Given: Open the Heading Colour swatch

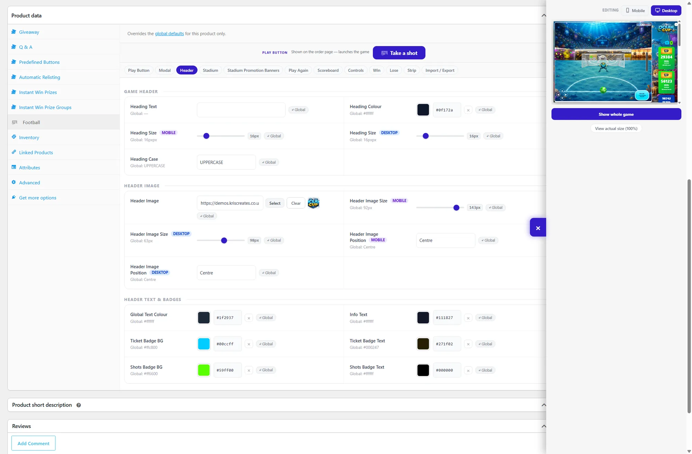Looking at the screenshot, I should pos(423,110).
